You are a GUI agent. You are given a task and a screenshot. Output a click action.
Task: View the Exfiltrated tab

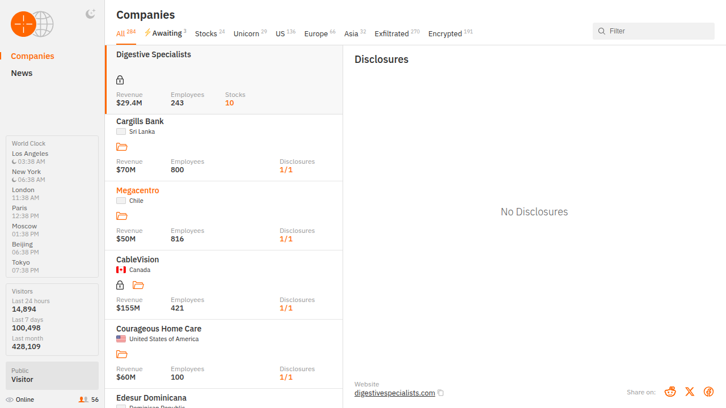397,33
